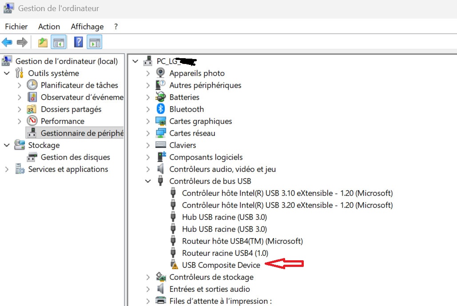This screenshot has height=306, width=457.
Task: Click the Performance gauge icon
Action: click(x=32, y=121)
